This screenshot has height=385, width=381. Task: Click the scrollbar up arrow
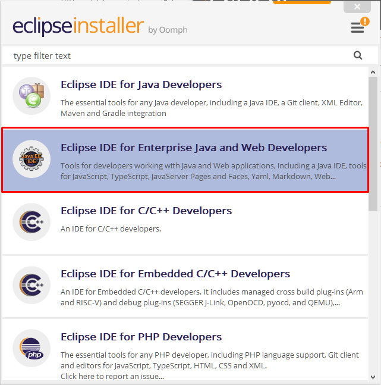pos(373,72)
